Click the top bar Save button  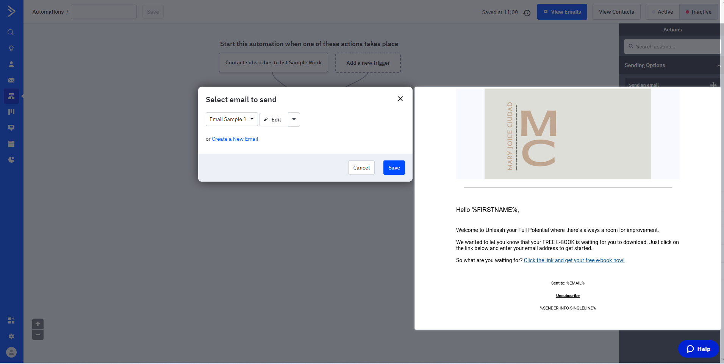click(x=153, y=12)
